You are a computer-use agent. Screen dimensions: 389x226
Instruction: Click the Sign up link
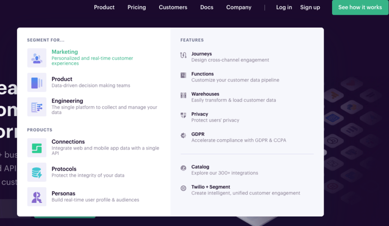tap(310, 7)
